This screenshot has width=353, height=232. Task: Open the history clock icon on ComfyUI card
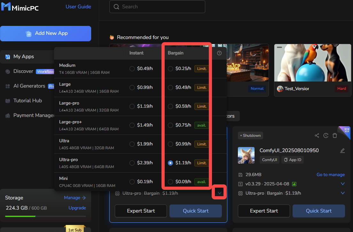coord(326,135)
